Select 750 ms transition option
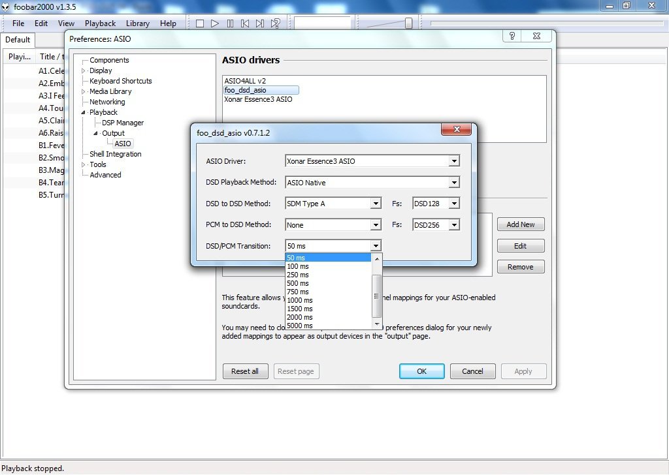Screen dimensions: 669x475 328,292
